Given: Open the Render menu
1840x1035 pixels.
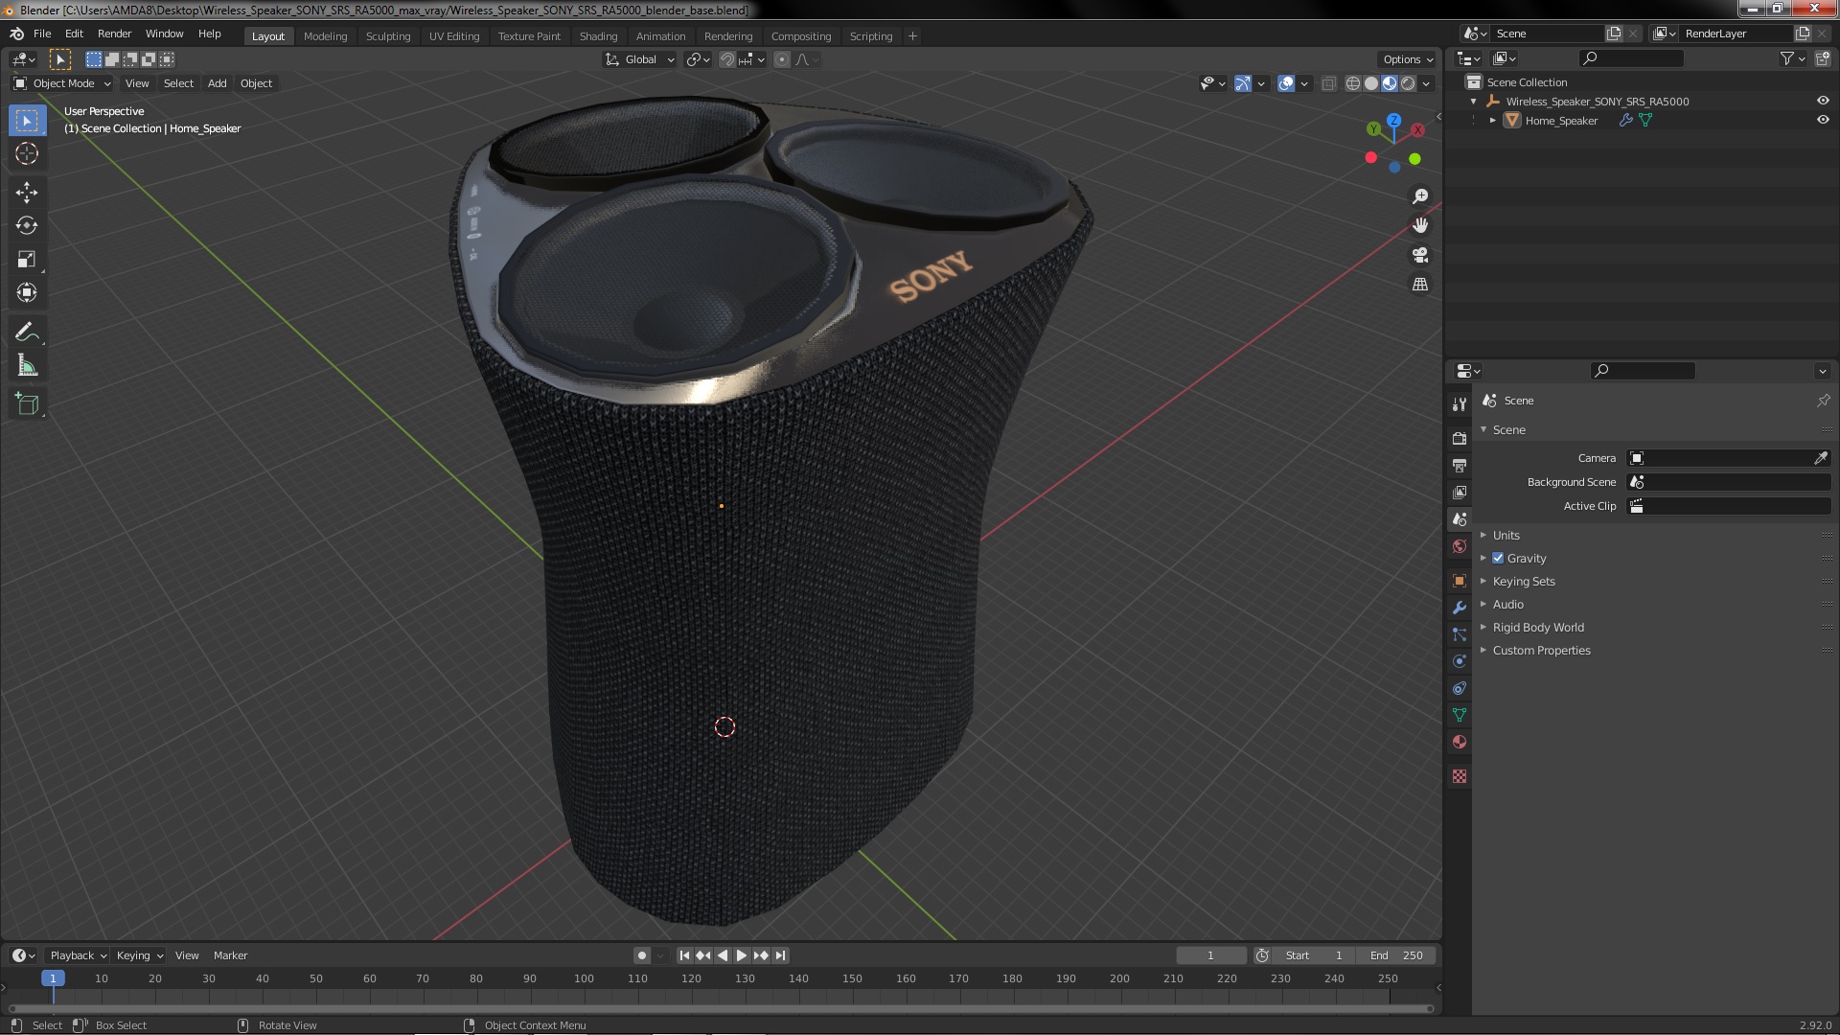Looking at the screenshot, I should pyautogui.click(x=114, y=34).
